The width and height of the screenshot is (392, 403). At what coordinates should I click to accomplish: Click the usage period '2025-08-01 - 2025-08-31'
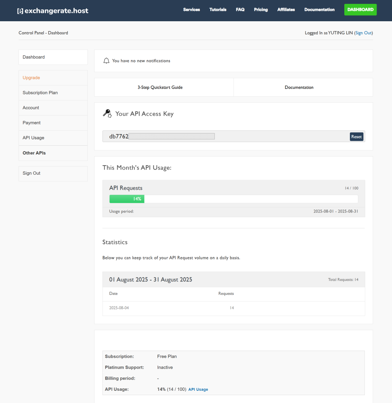click(336, 211)
